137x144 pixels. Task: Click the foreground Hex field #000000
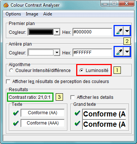coord(92,32)
